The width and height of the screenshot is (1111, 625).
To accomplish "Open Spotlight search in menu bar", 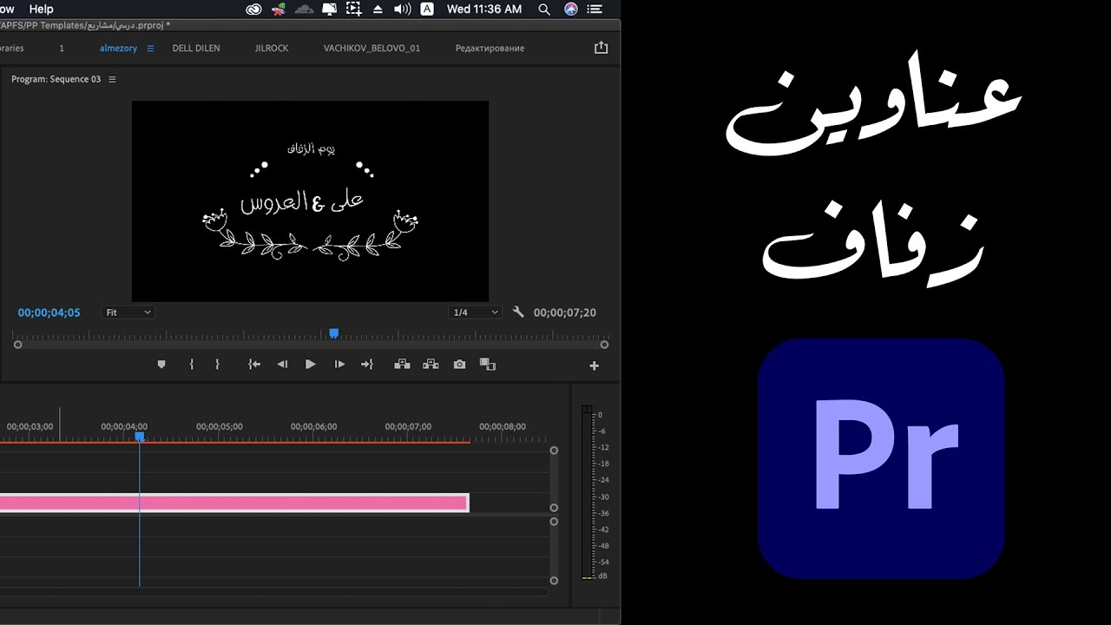I will coord(544,9).
